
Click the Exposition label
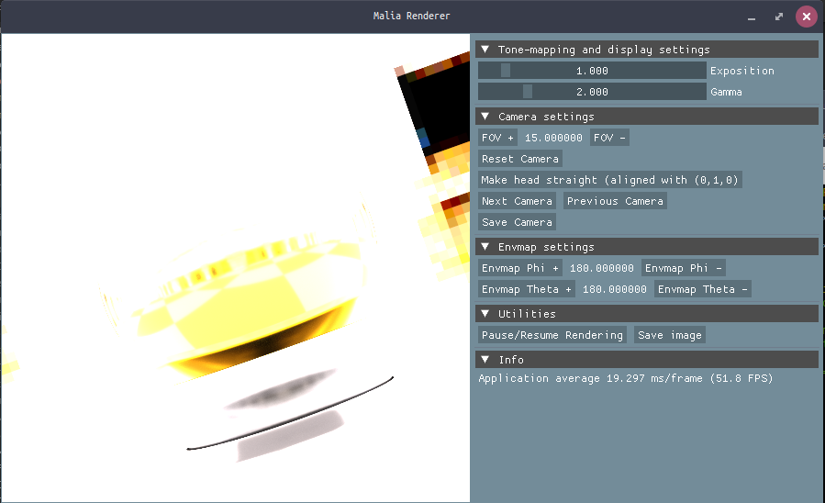(741, 71)
